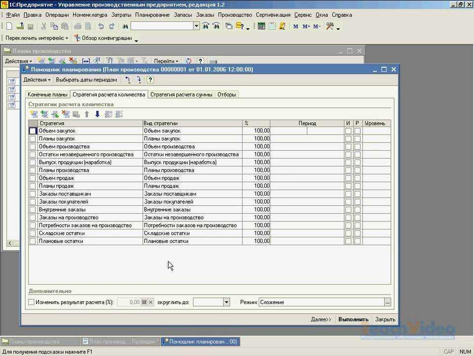Click help question mark in planning assistant toolbar
The height and width of the screenshot is (356, 474).
[x=150, y=80]
